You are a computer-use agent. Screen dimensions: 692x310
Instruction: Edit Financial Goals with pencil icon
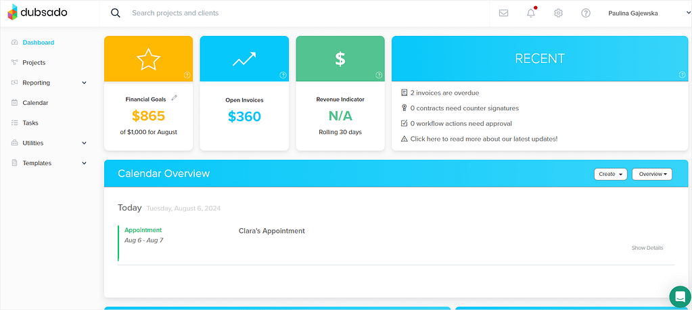175,97
